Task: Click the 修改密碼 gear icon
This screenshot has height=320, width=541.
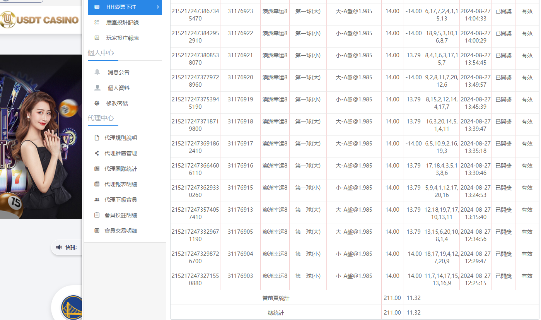Action: point(97,103)
